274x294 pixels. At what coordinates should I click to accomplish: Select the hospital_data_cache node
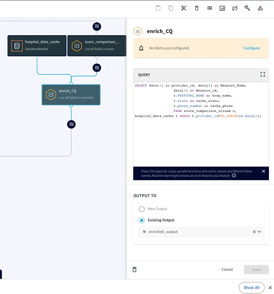pos(37,46)
